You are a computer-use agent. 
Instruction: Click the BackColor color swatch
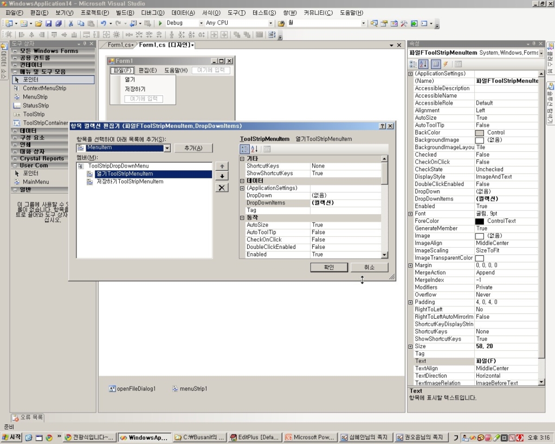pyautogui.click(x=480, y=133)
